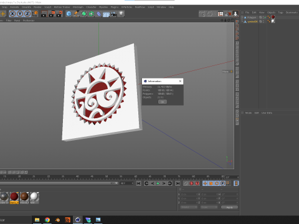Open the Object Manager Objects menu
This screenshot has width=299, height=224.
[x=271, y=12]
